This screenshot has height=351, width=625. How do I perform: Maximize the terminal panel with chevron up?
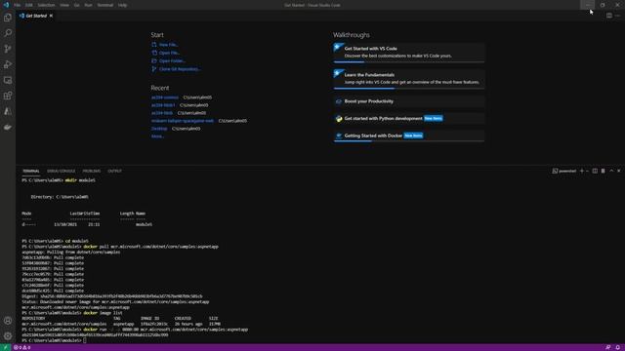(611, 172)
